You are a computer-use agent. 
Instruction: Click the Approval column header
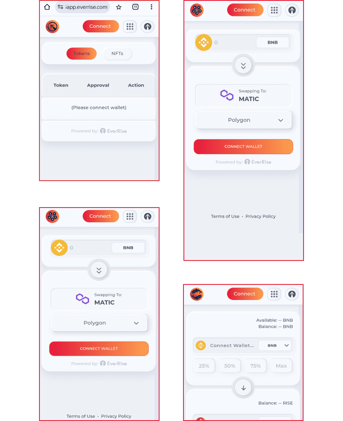[98, 85]
